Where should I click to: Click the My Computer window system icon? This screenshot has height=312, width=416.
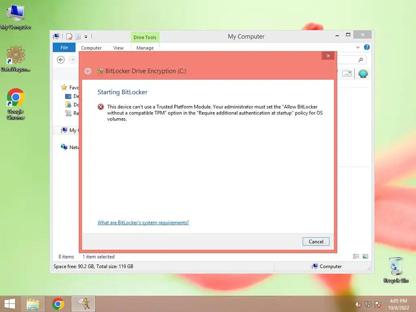tap(56, 36)
